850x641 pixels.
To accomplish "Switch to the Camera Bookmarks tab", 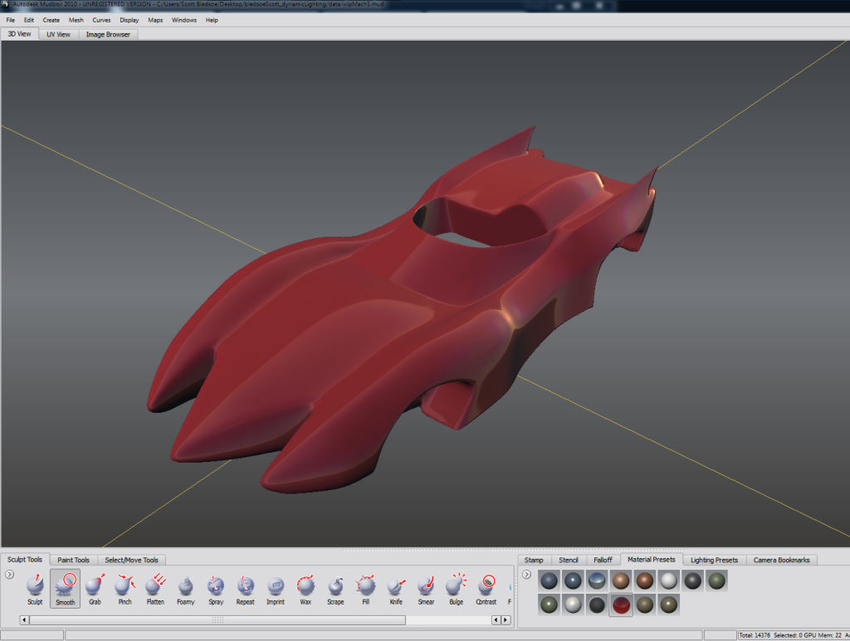I will click(781, 560).
